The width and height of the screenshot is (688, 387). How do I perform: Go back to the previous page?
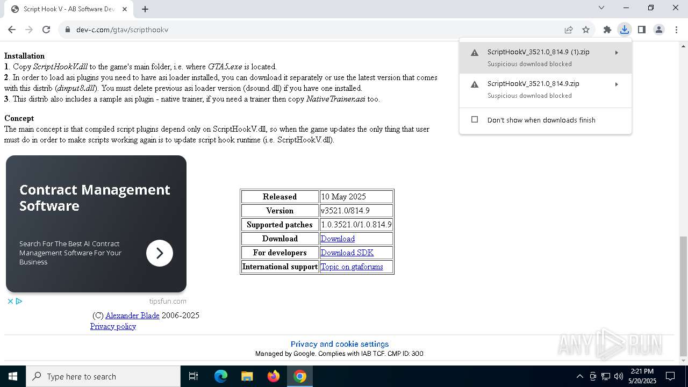coord(12,30)
